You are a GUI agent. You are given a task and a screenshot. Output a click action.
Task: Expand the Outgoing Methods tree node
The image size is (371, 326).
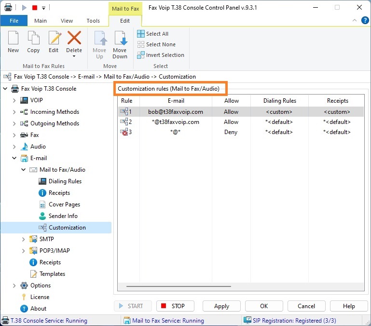click(14, 123)
